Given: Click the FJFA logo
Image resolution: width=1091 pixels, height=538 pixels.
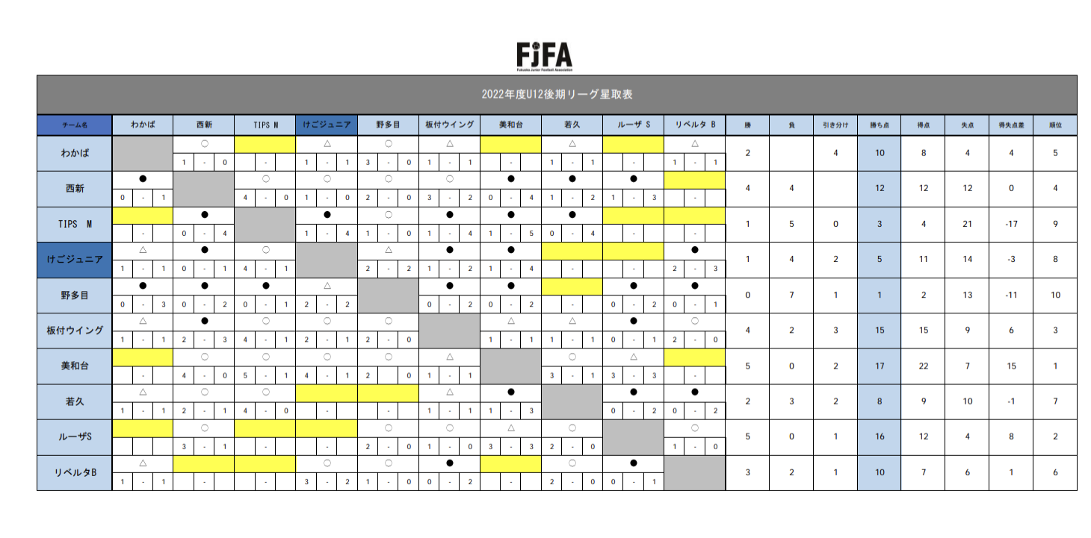Looking at the screenshot, I should 544,56.
